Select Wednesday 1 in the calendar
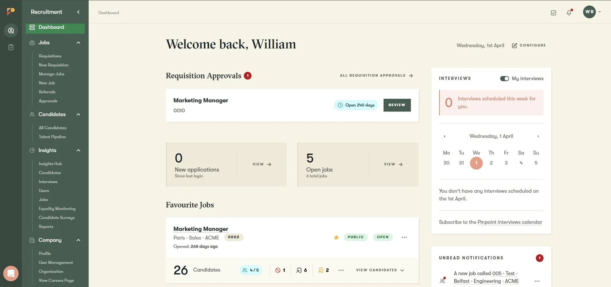Viewport: 611px width, 287px height. click(476, 163)
